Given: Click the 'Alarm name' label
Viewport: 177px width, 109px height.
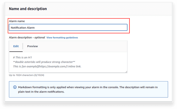Looking at the screenshot, I should (x=17, y=21).
